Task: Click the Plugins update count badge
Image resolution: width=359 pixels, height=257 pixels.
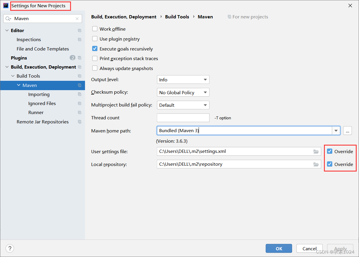Action: click(72, 58)
